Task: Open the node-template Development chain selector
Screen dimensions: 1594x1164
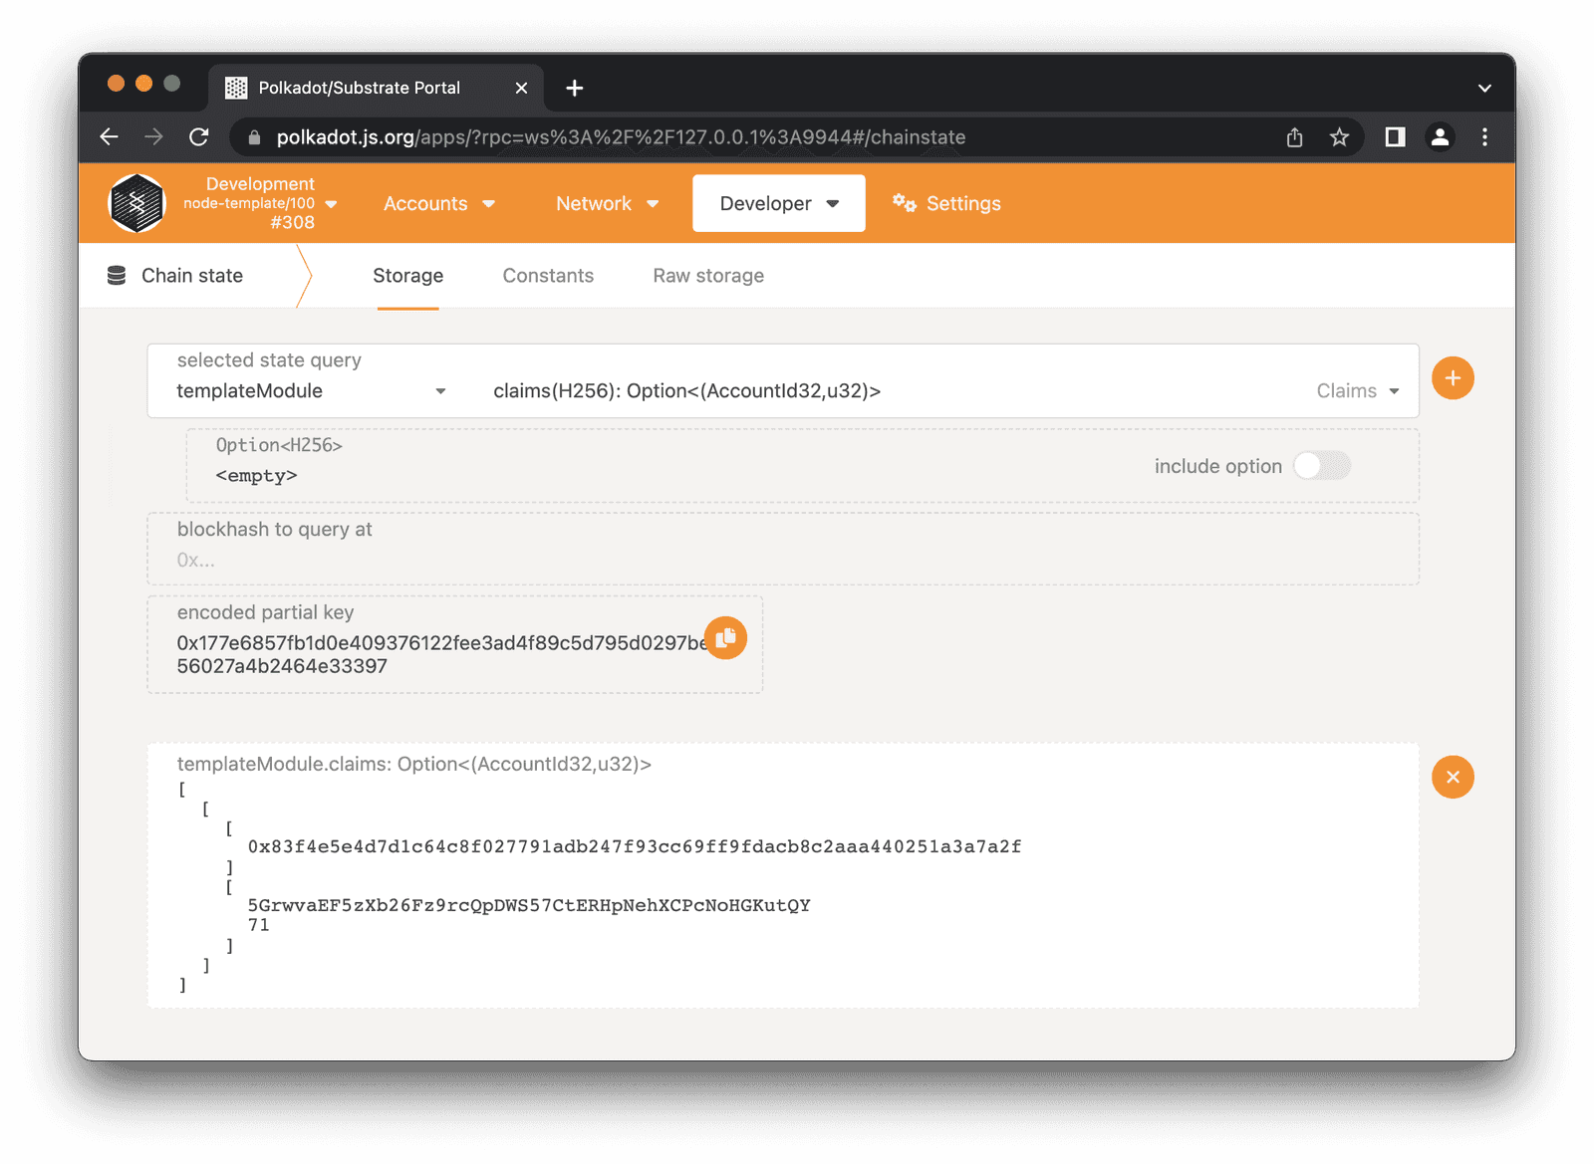Action: [259, 203]
